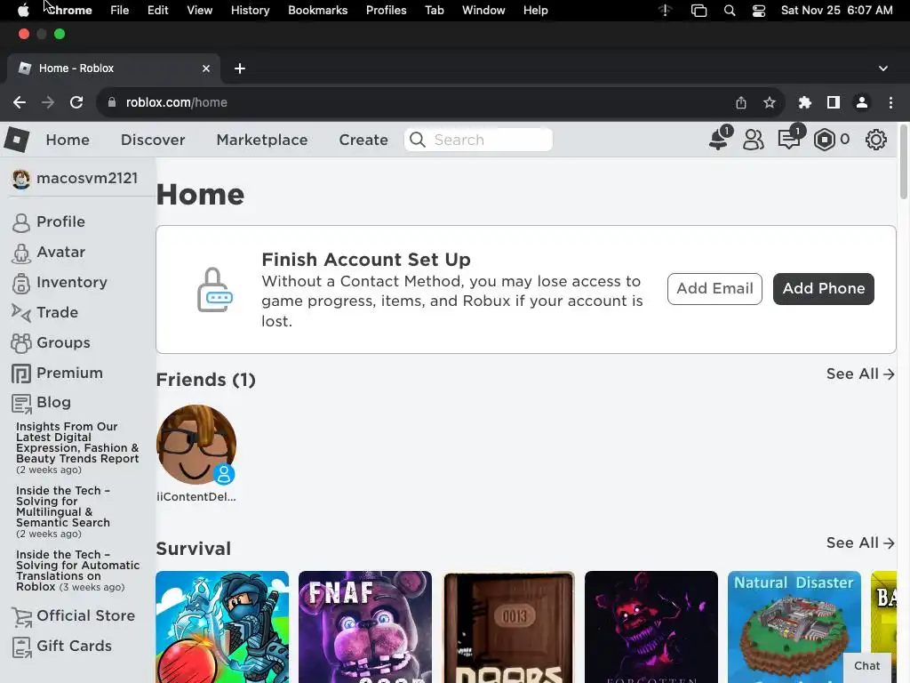Open friend iiContentDel... avatar
The image size is (910, 683).
[196, 445]
